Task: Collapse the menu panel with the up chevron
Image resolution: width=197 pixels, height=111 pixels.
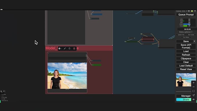Action: point(195,11)
